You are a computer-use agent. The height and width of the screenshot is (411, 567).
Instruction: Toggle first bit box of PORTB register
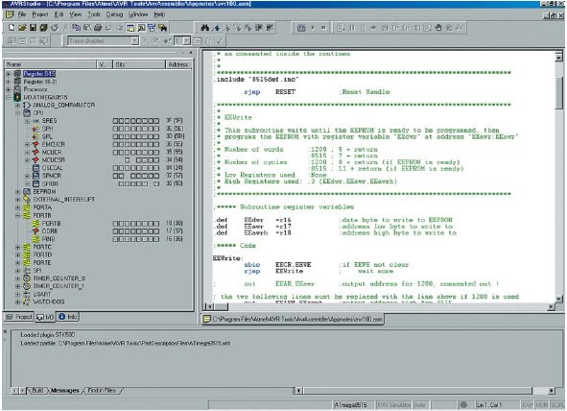click(115, 224)
